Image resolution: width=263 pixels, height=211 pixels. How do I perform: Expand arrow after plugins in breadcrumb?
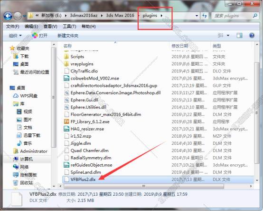click(161, 16)
